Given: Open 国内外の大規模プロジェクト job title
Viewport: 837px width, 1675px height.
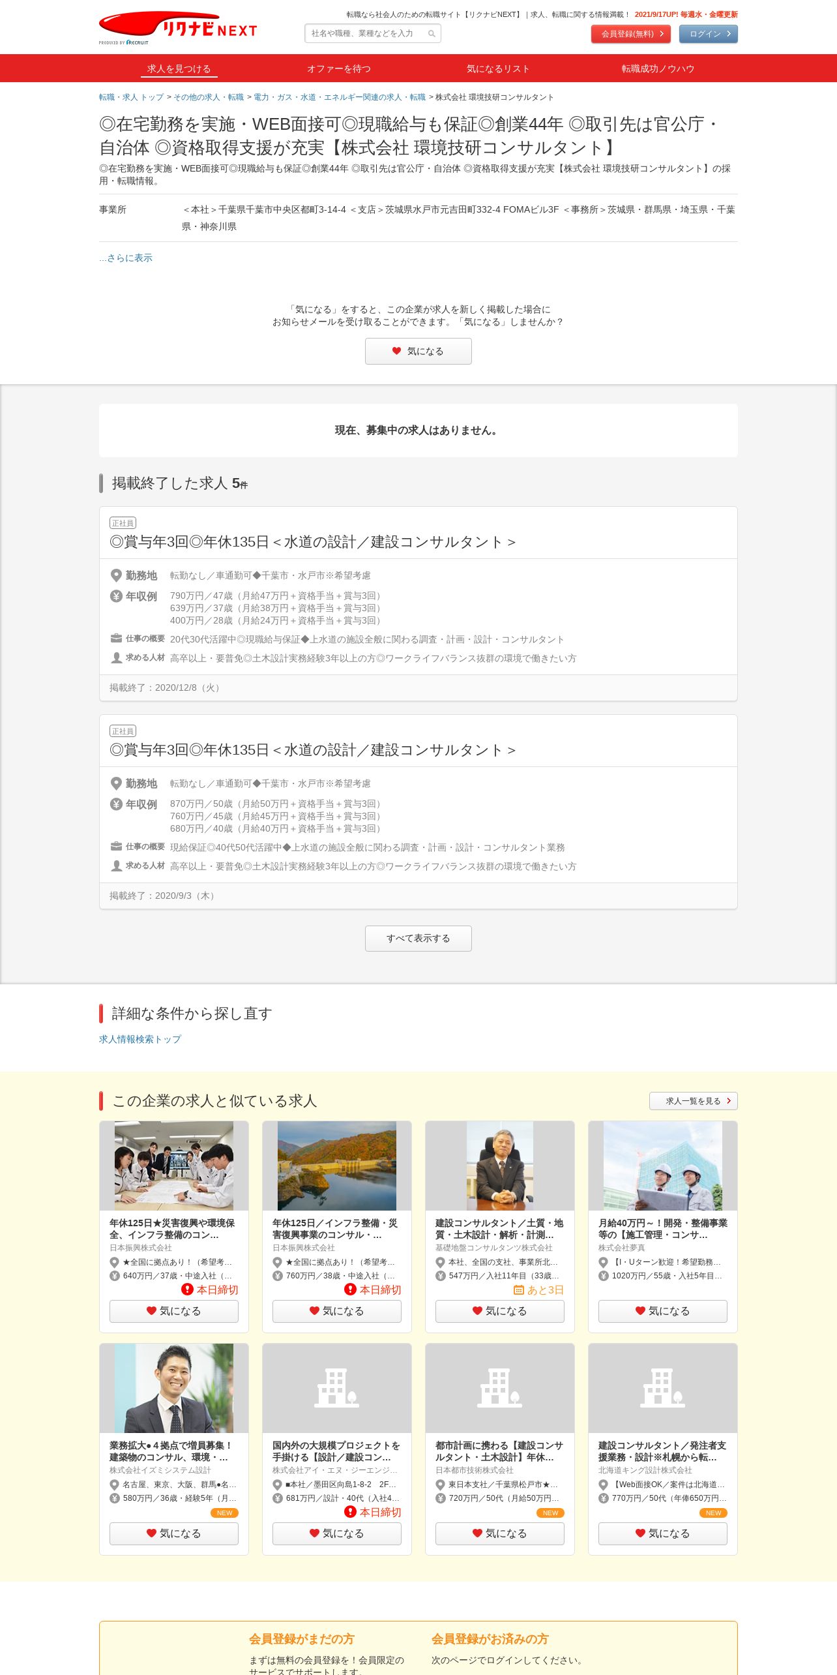Looking at the screenshot, I should (336, 1451).
